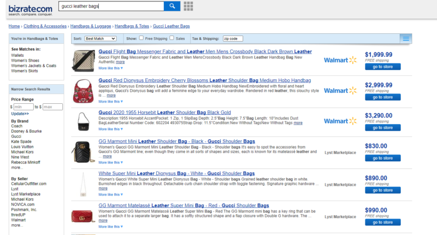Open GG Marmont Mini Leather Shoulder Bag link
The image size is (437, 235).
pos(176,142)
